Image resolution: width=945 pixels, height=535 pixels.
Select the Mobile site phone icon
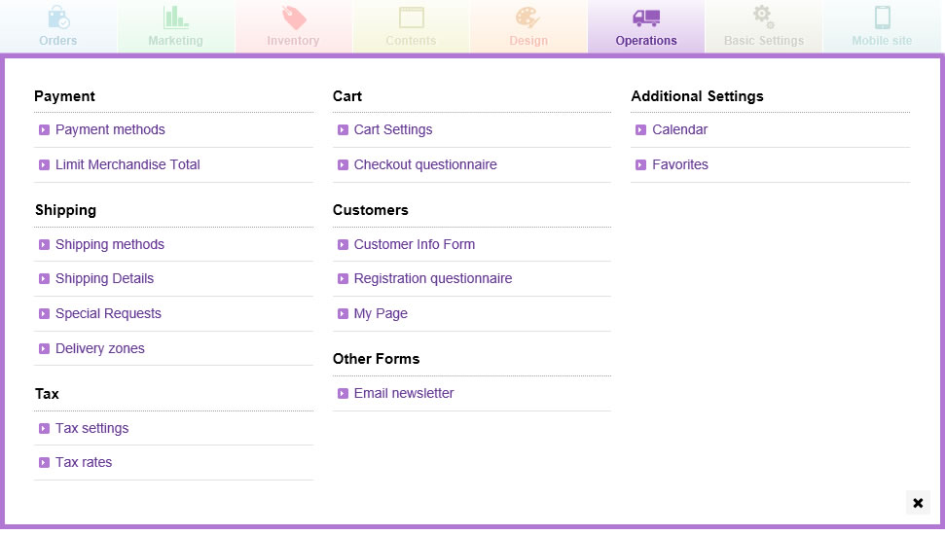tap(883, 18)
